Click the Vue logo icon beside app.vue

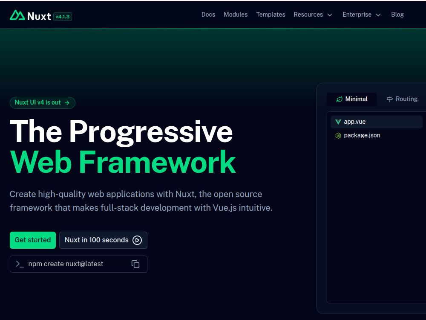pos(338,122)
